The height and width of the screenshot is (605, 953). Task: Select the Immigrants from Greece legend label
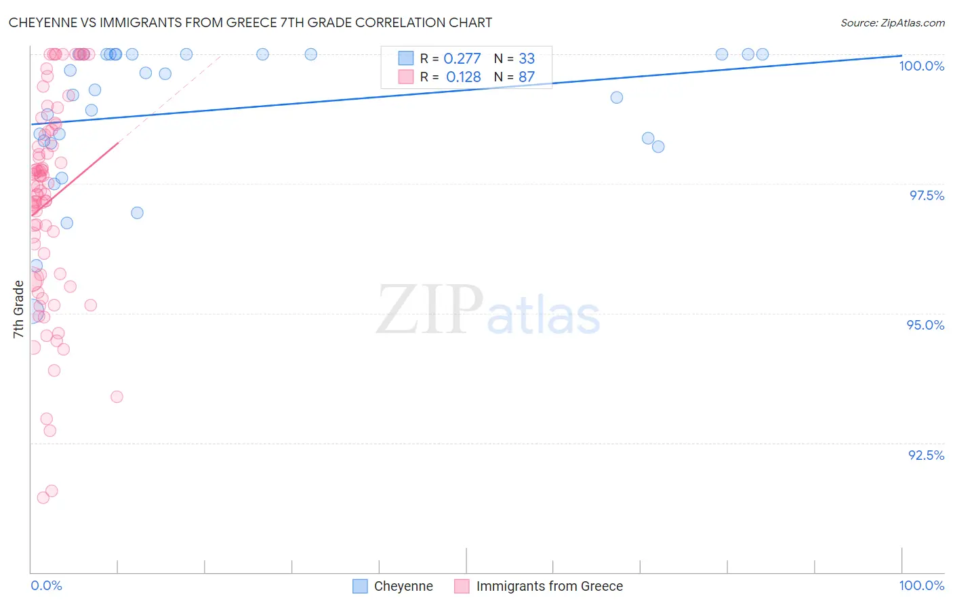click(x=550, y=586)
